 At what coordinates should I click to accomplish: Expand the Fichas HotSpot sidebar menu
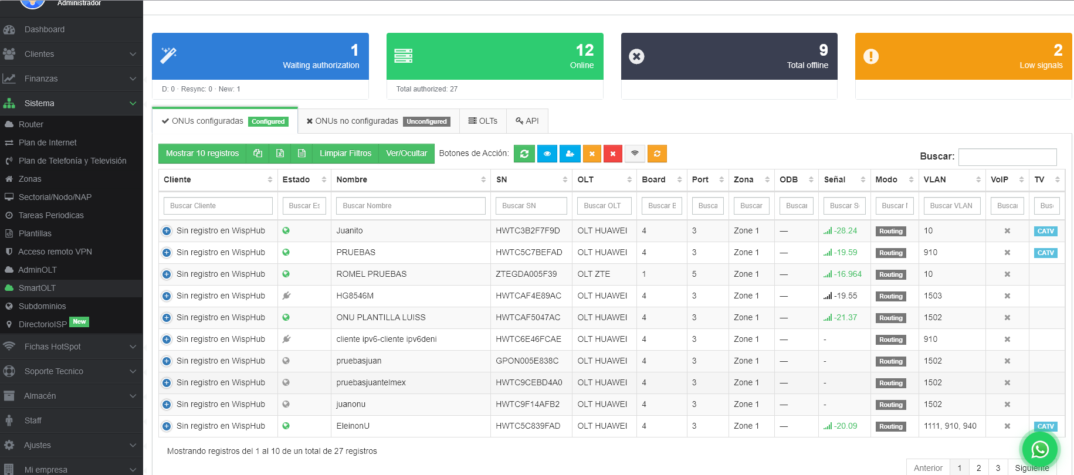71,347
